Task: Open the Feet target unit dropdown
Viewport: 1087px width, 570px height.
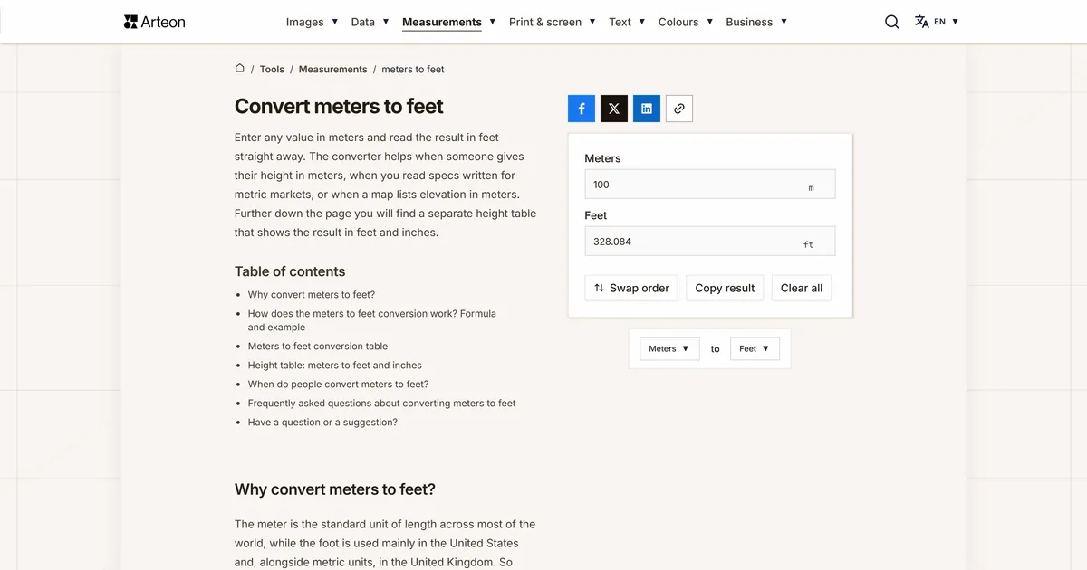Action: click(755, 348)
